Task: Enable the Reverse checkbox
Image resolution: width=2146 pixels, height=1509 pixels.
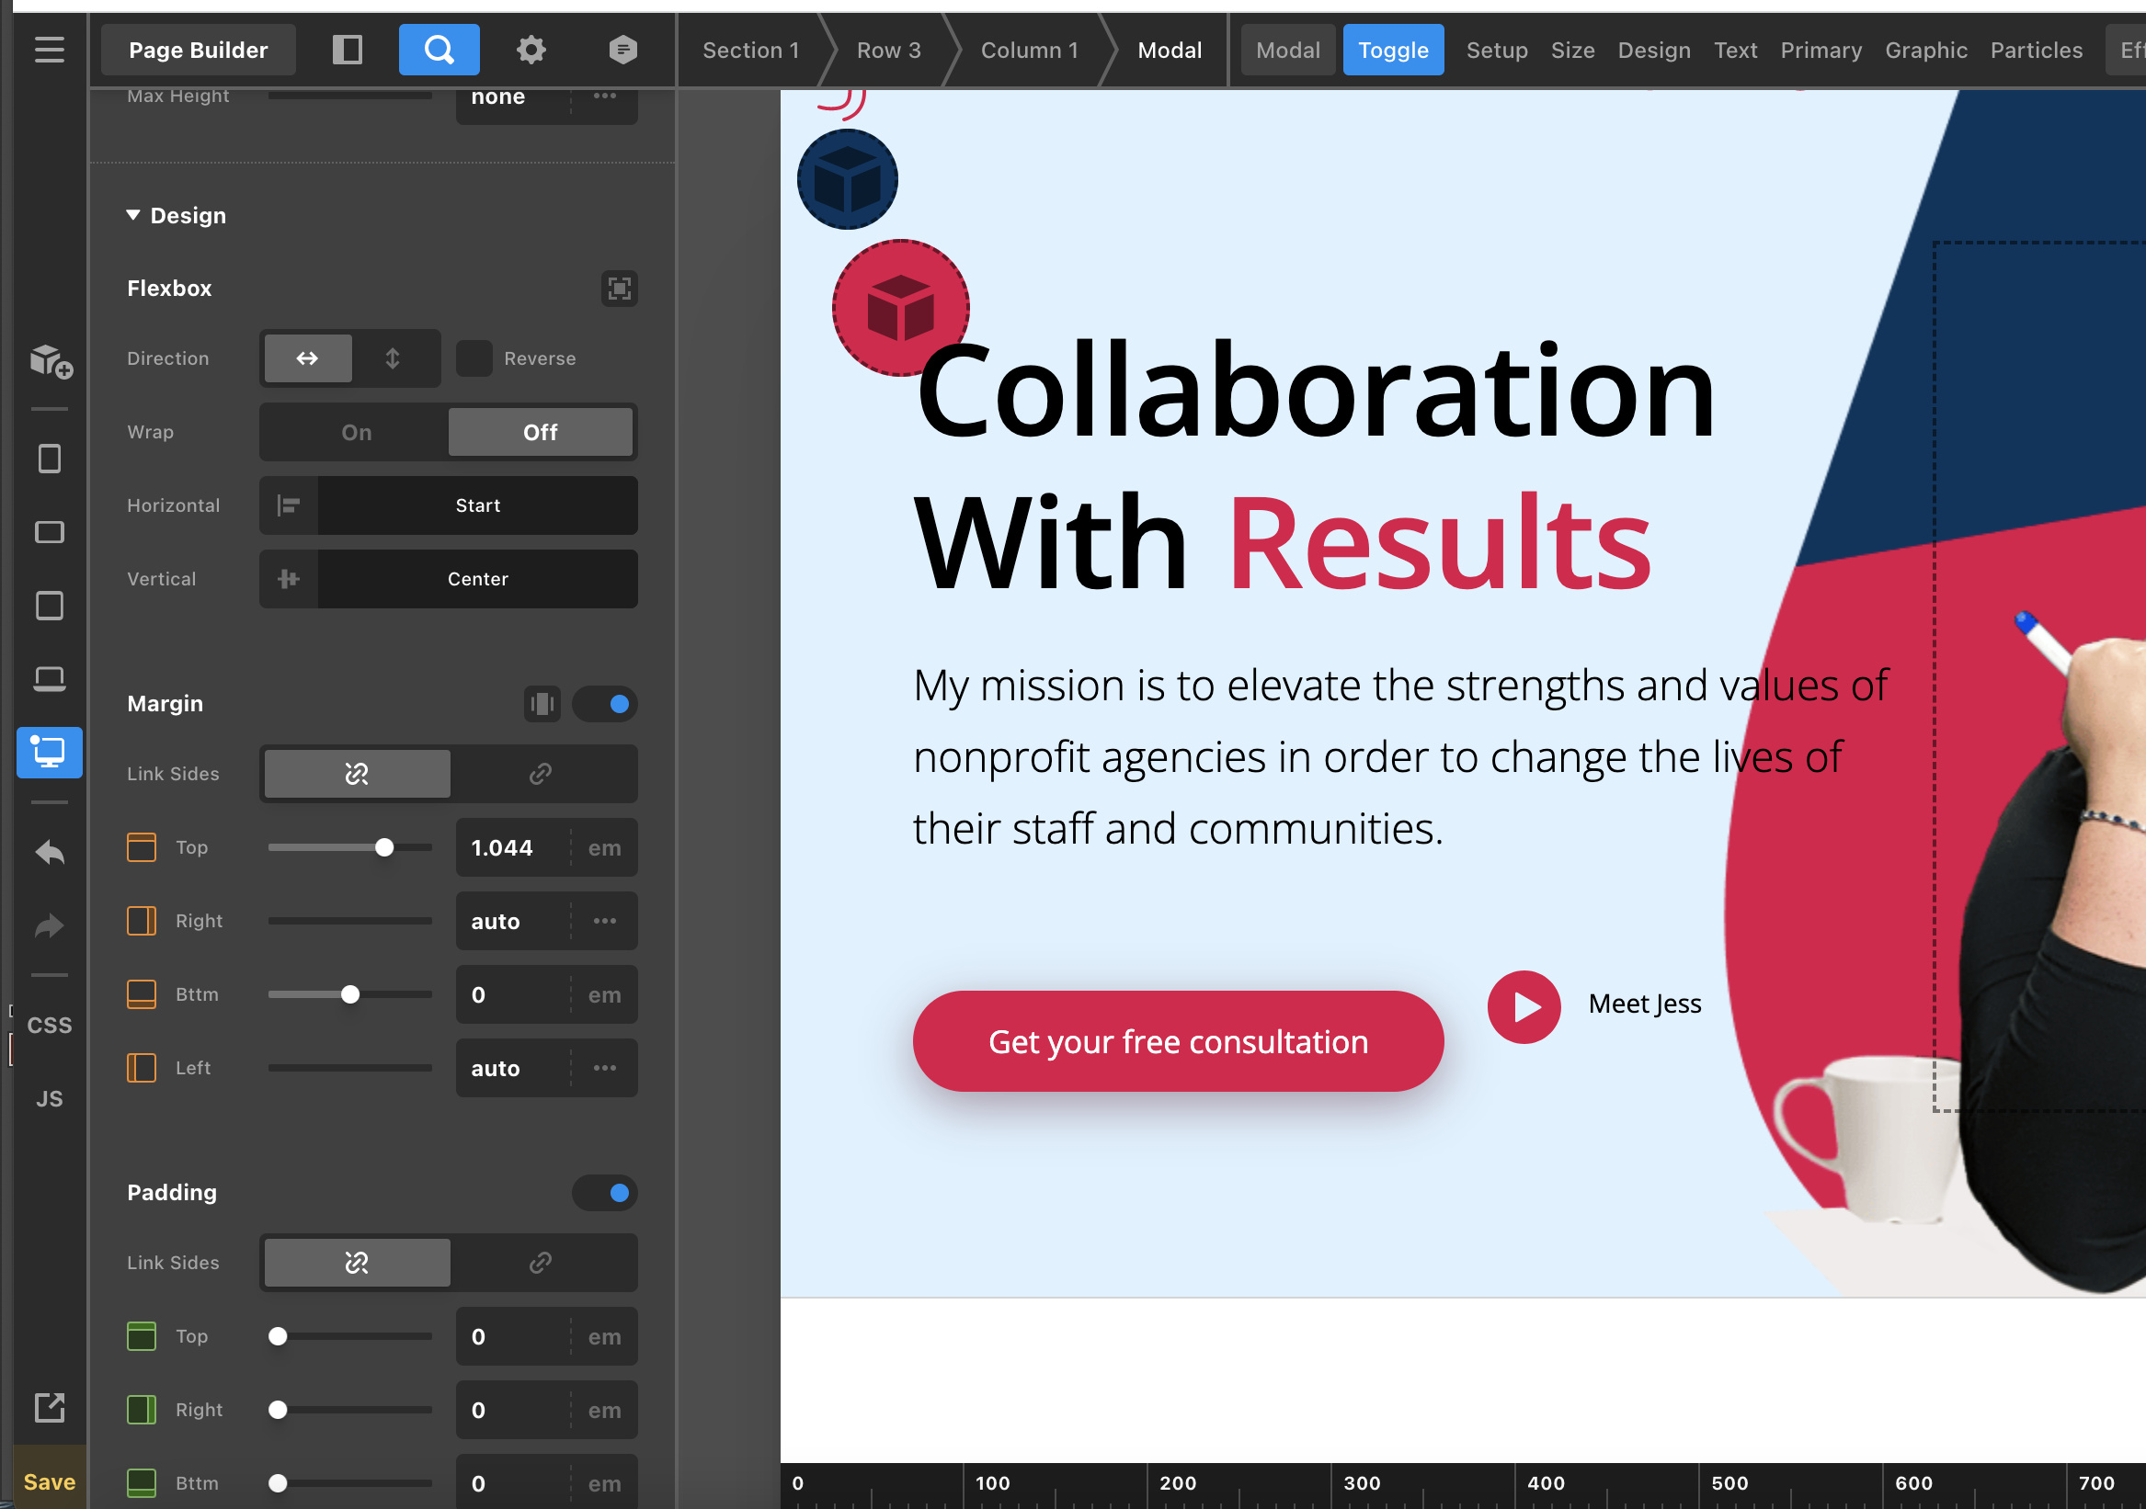Action: 474,358
